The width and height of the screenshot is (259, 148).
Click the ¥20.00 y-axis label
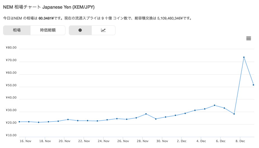pos(11,123)
